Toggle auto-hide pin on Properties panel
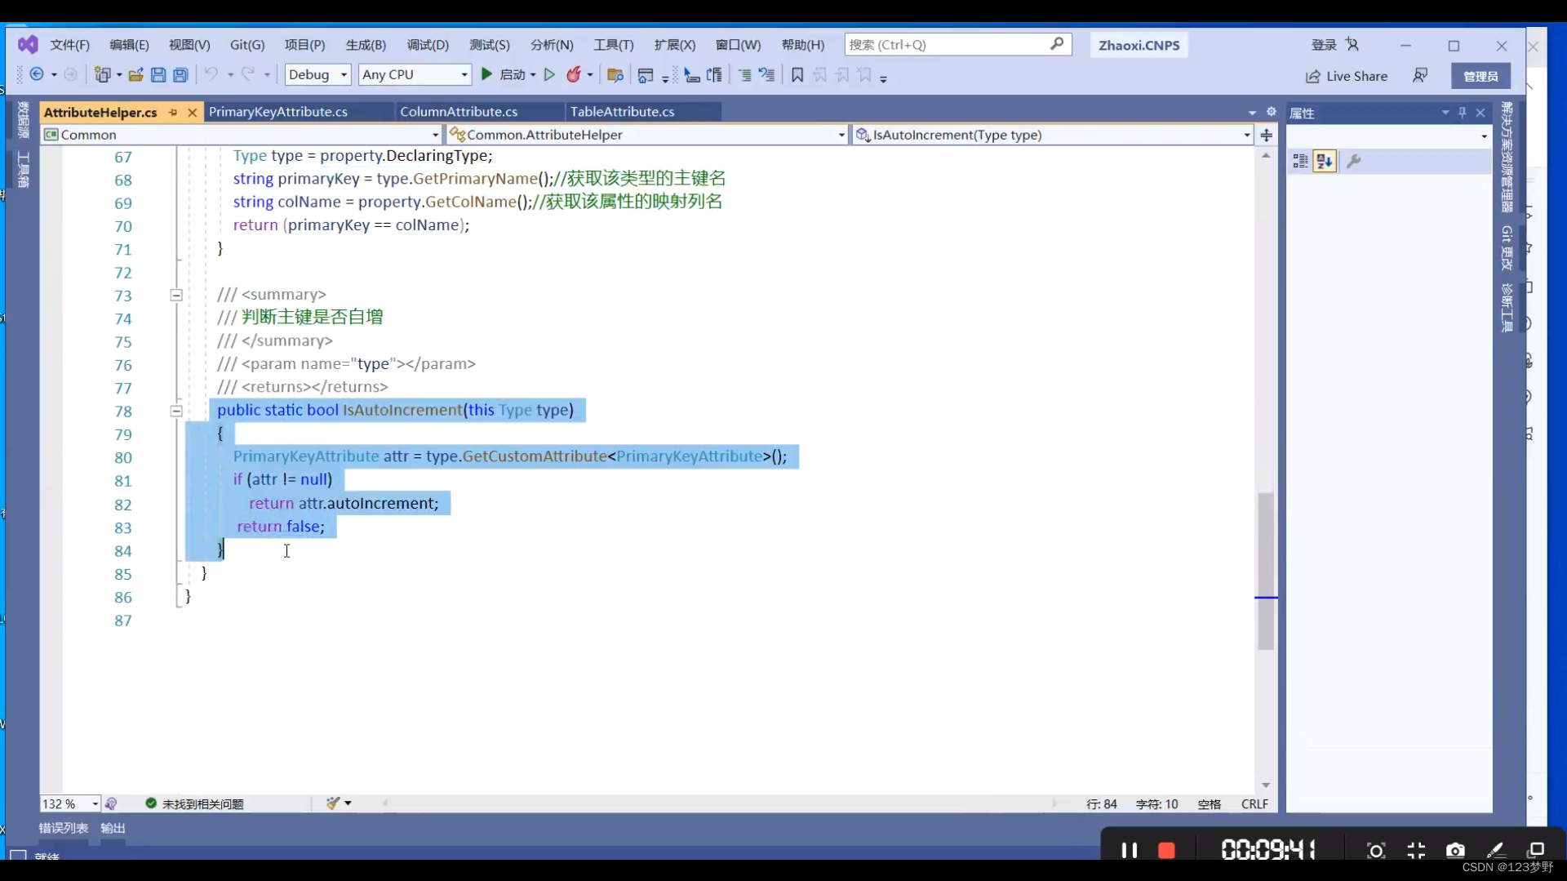The width and height of the screenshot is (1567, 881). (1463, 113)
